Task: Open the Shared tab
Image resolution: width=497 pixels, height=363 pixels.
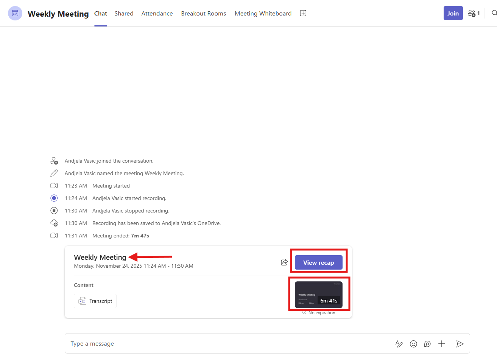Action: (124, 13)
